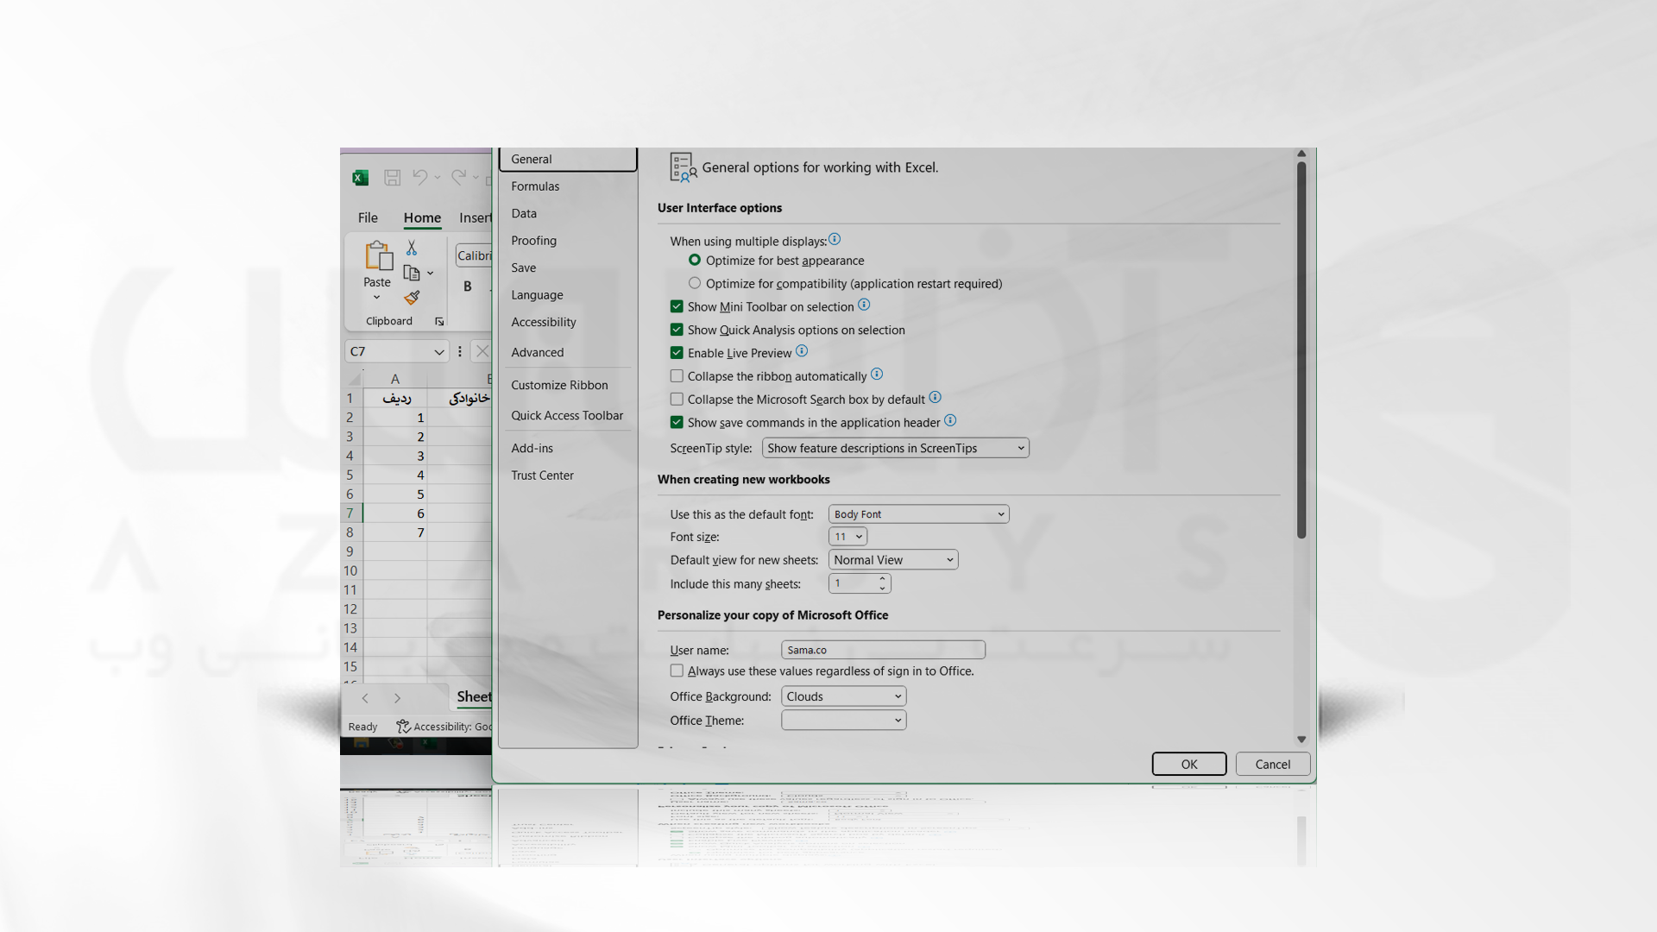The image size is (1657, 932).
Task: Click the Save icon in title bar
Action: point(393,178)
